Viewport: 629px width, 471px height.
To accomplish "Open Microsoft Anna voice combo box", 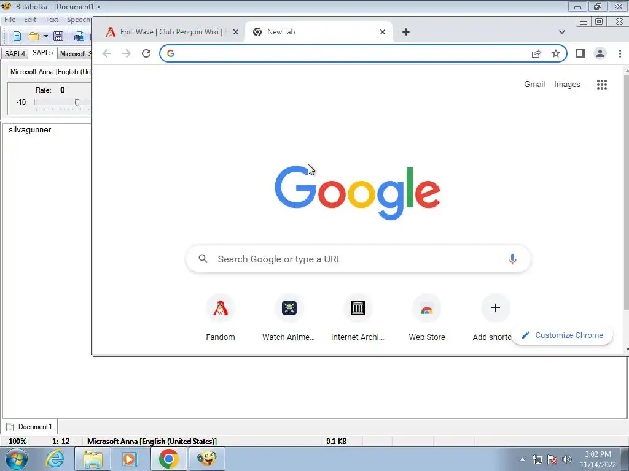I will coord(50,72).
